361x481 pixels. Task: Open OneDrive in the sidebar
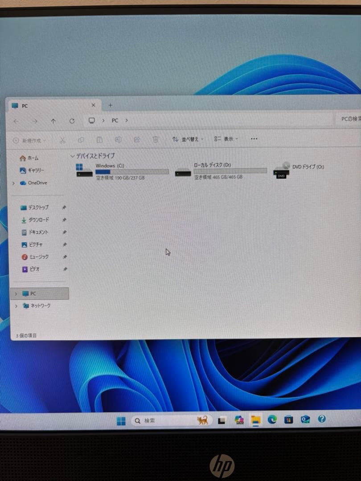(x=34, y=183)
